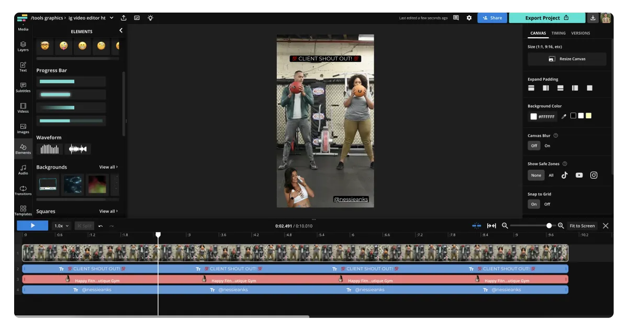Viewport: 628px width, 330px height.
Task: Set Show Safe Zones to None
Action: click(x=536, y=175)
